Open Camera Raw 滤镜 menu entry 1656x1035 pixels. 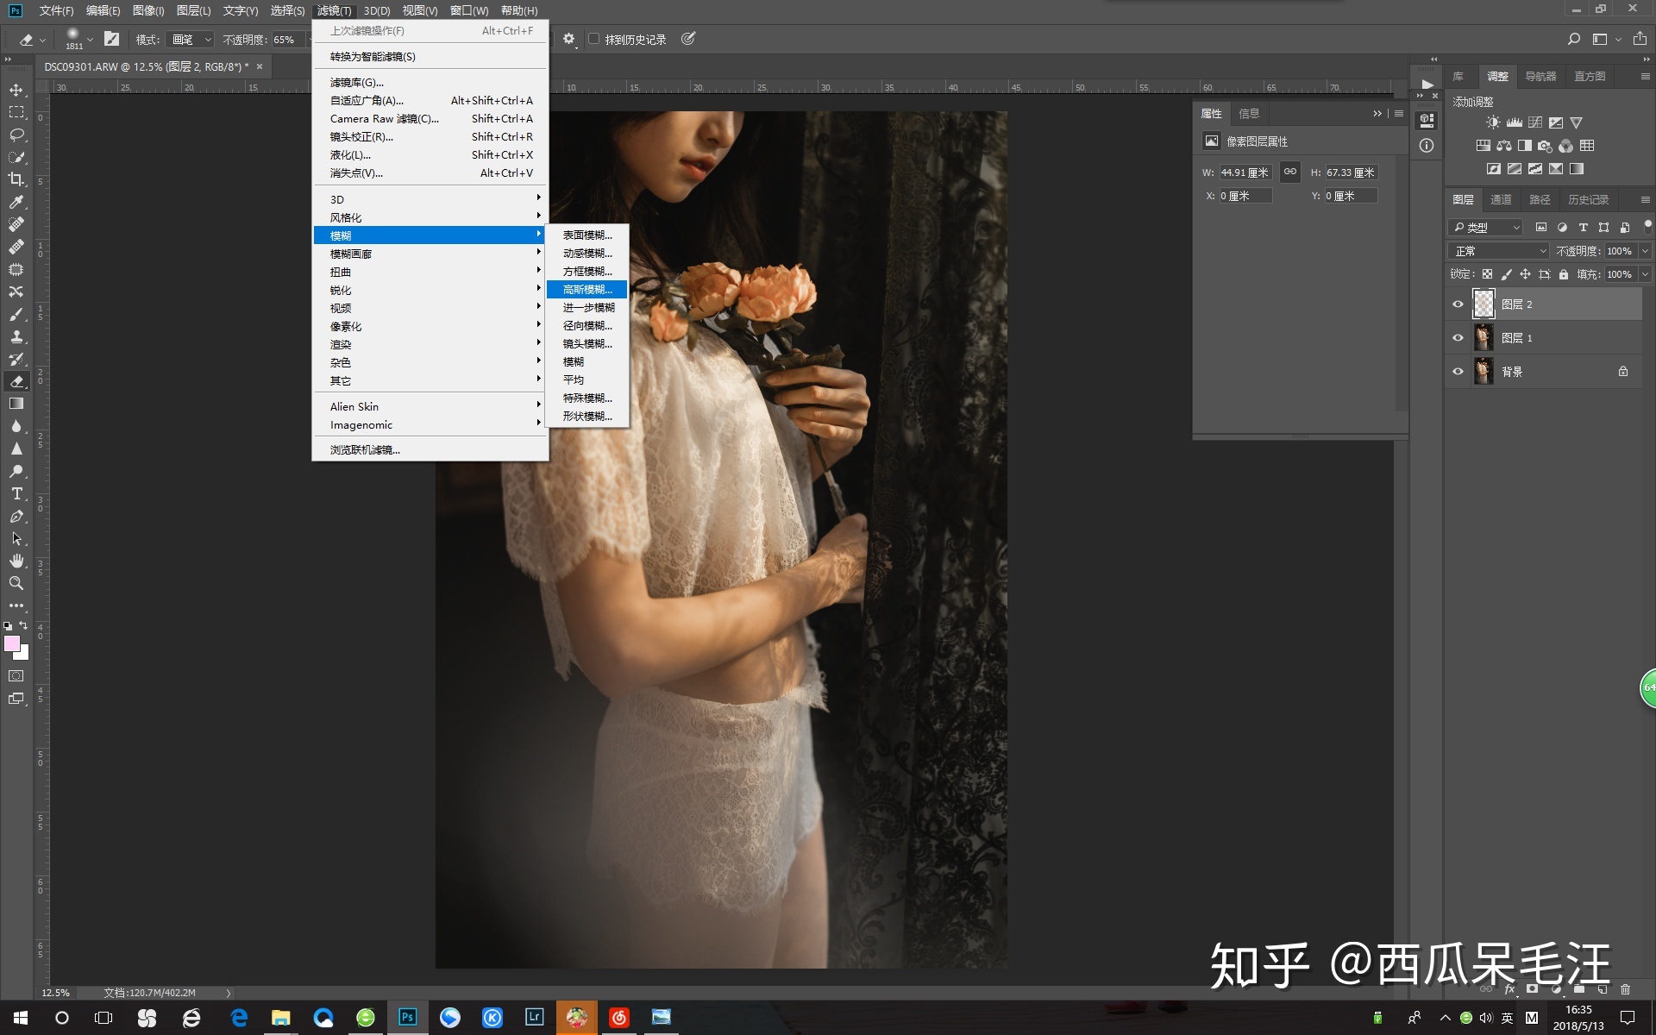pos(430,119)
